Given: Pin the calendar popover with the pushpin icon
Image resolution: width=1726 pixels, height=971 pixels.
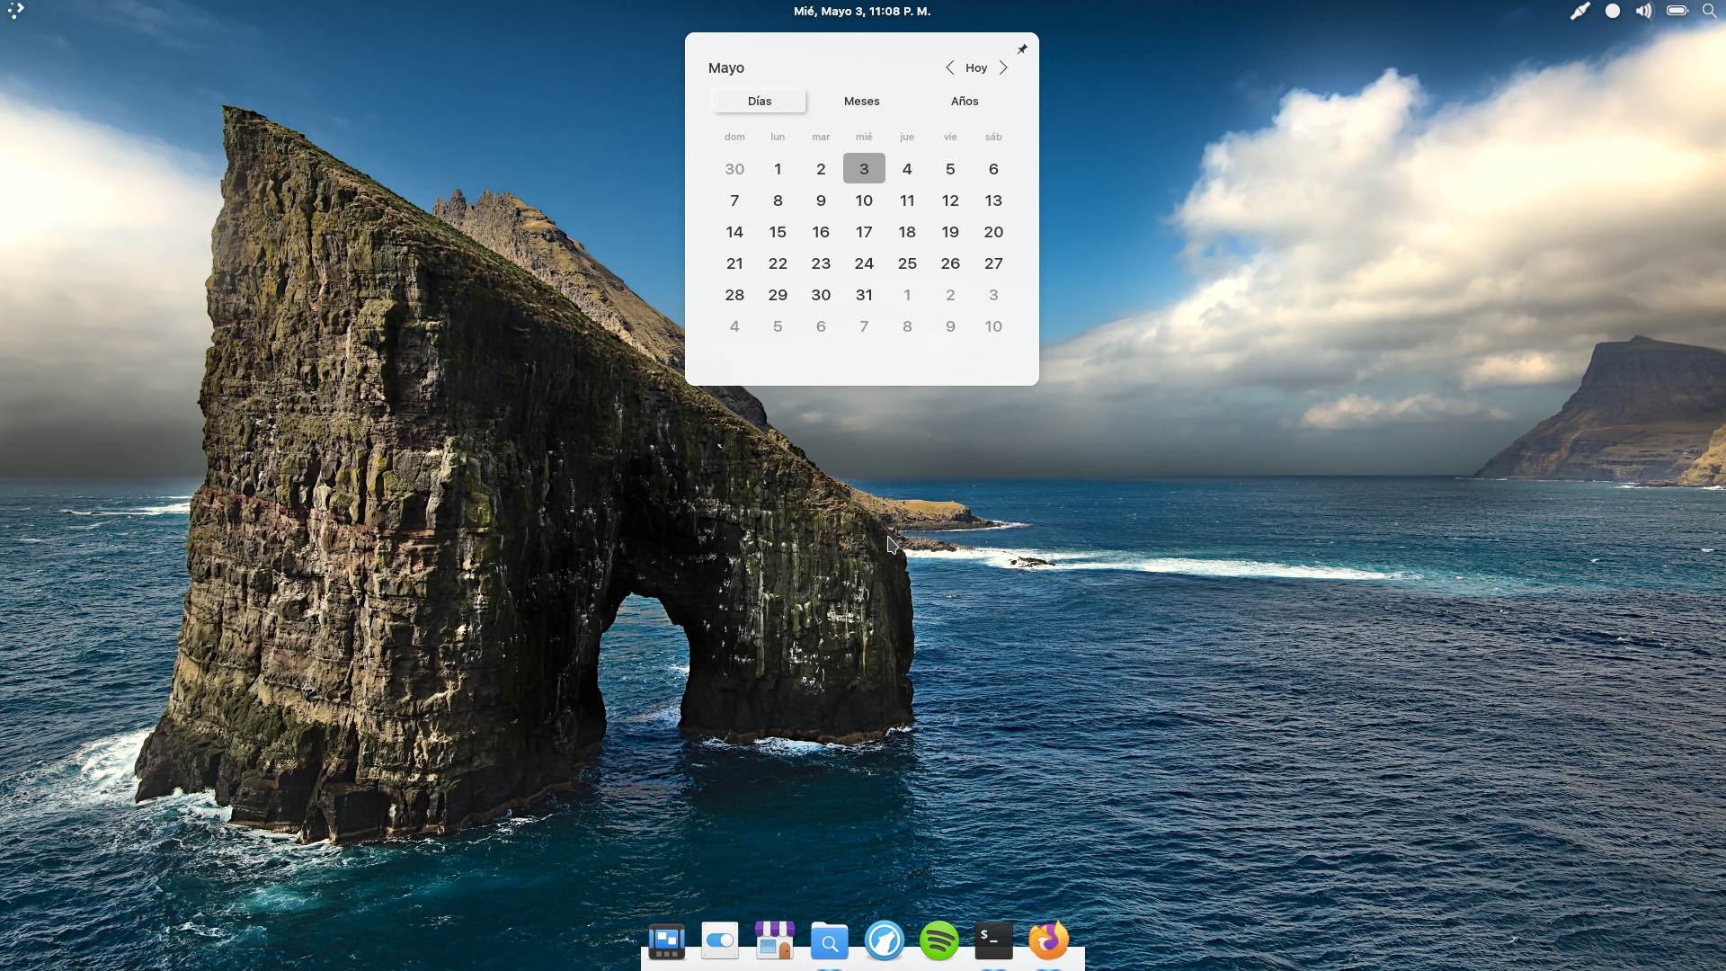Looking at the screenshot, I should coord(1022,49).
